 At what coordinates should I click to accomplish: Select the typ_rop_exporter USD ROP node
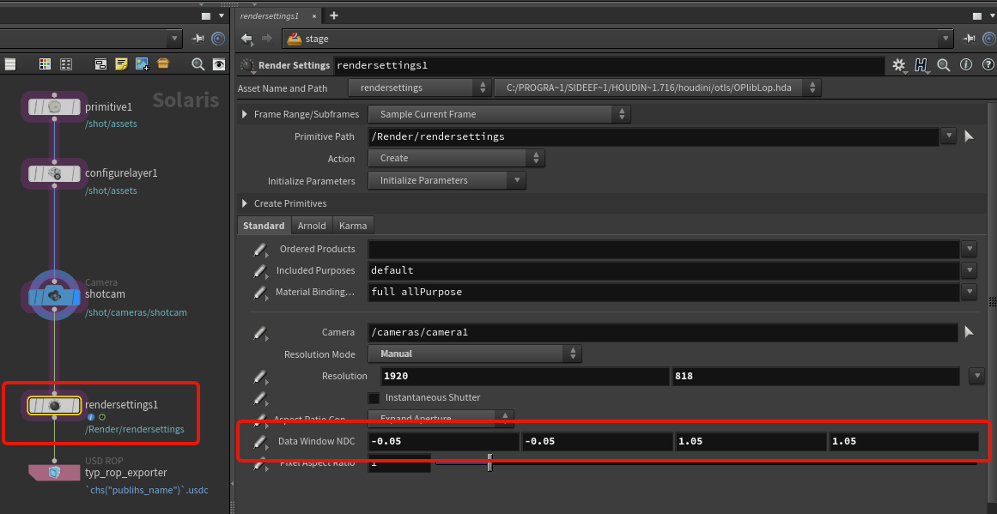tap(55, 473)
